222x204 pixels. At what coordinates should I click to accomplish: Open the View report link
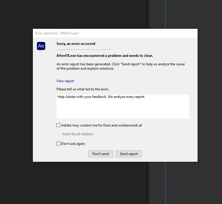pyautogui.click(x=65, y=81)
